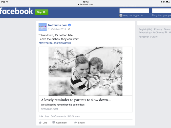Click the Facebook logo

(16, 11)
